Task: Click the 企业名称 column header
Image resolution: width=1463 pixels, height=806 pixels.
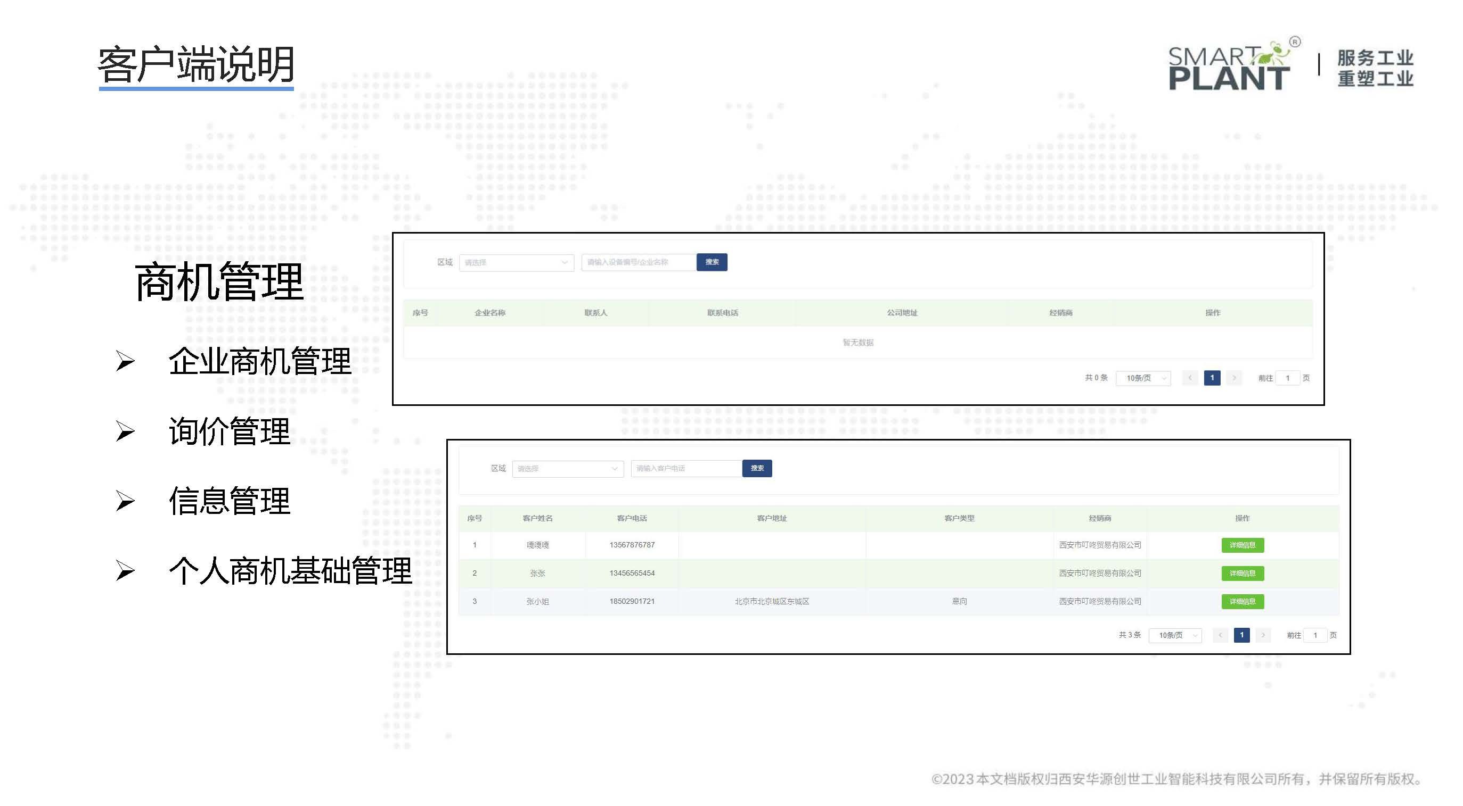Action: click(x=489, y=313)
